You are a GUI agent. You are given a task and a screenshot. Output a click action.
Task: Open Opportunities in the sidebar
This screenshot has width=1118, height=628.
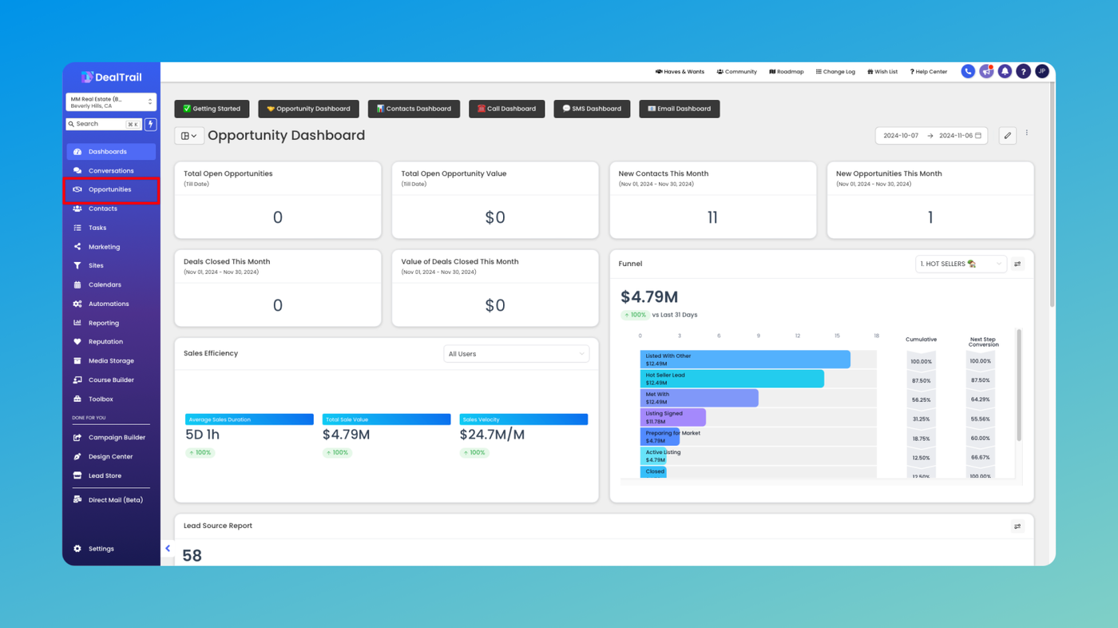(x=111, y=189)
